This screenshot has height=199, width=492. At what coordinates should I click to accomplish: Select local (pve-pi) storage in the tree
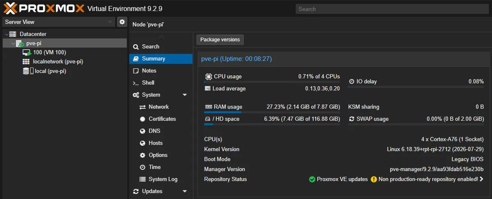coord(64,71)
